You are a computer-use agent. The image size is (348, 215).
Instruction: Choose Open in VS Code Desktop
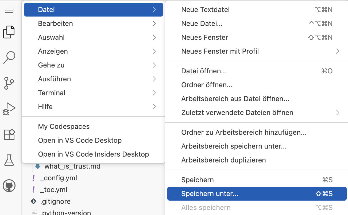click(94, 140)
